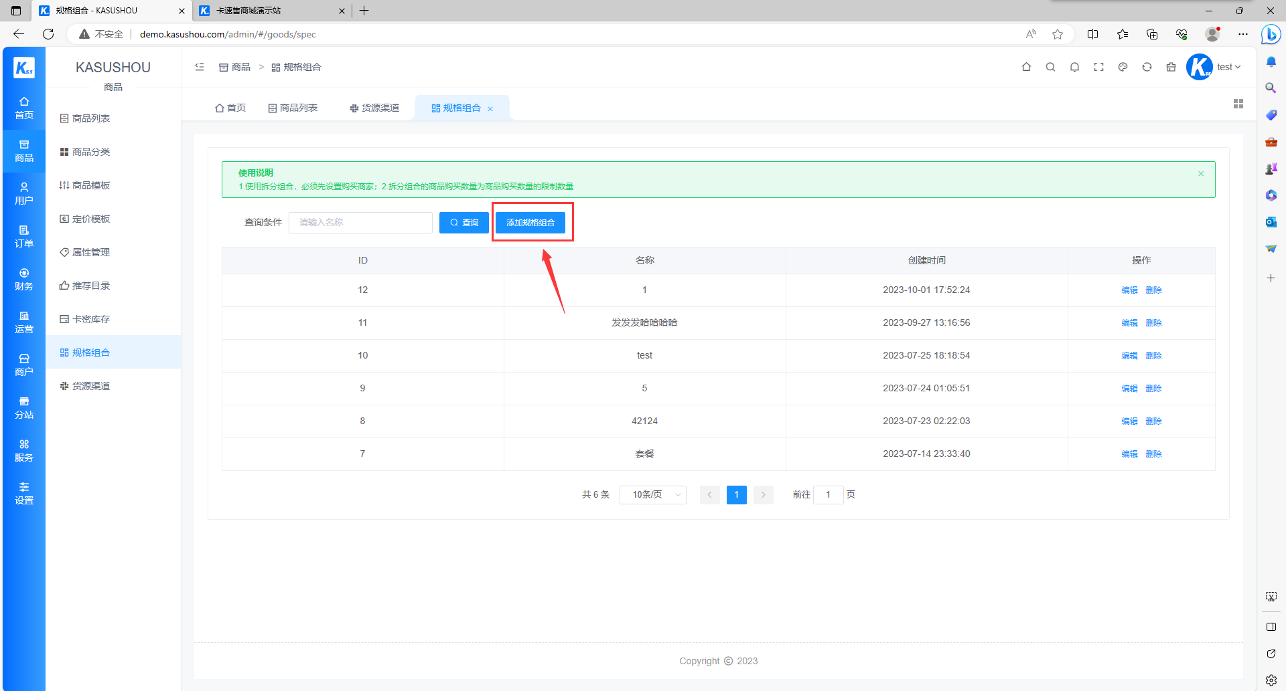Open browser split screen icon
Image resolution: width=1286 pixels, height=691 pixels.
click(x=1093, y=34)
